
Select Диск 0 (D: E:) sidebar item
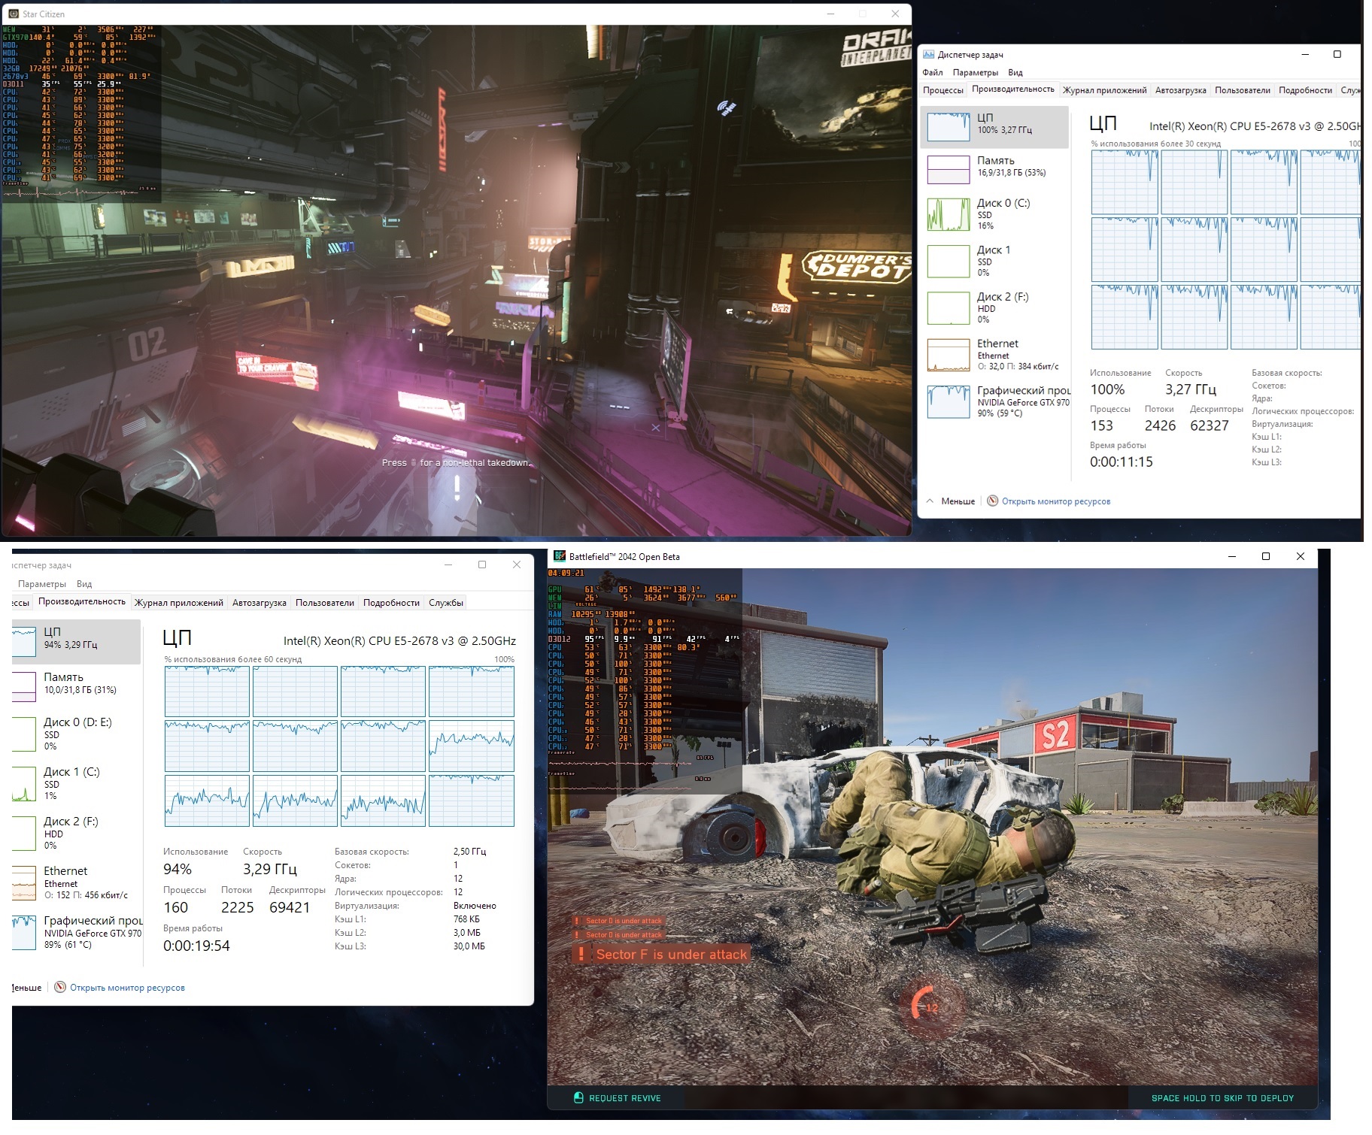pos(76,733)
